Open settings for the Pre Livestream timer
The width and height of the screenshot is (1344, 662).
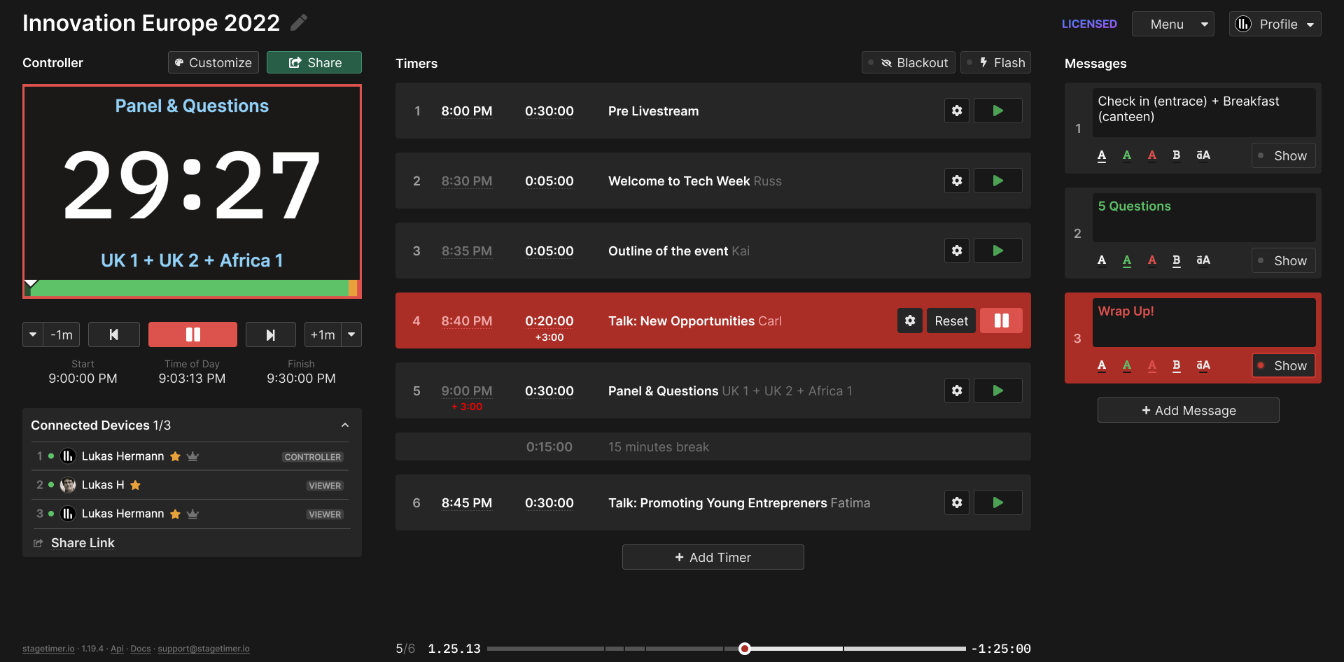pyautogui.click(x=956, y=111)
